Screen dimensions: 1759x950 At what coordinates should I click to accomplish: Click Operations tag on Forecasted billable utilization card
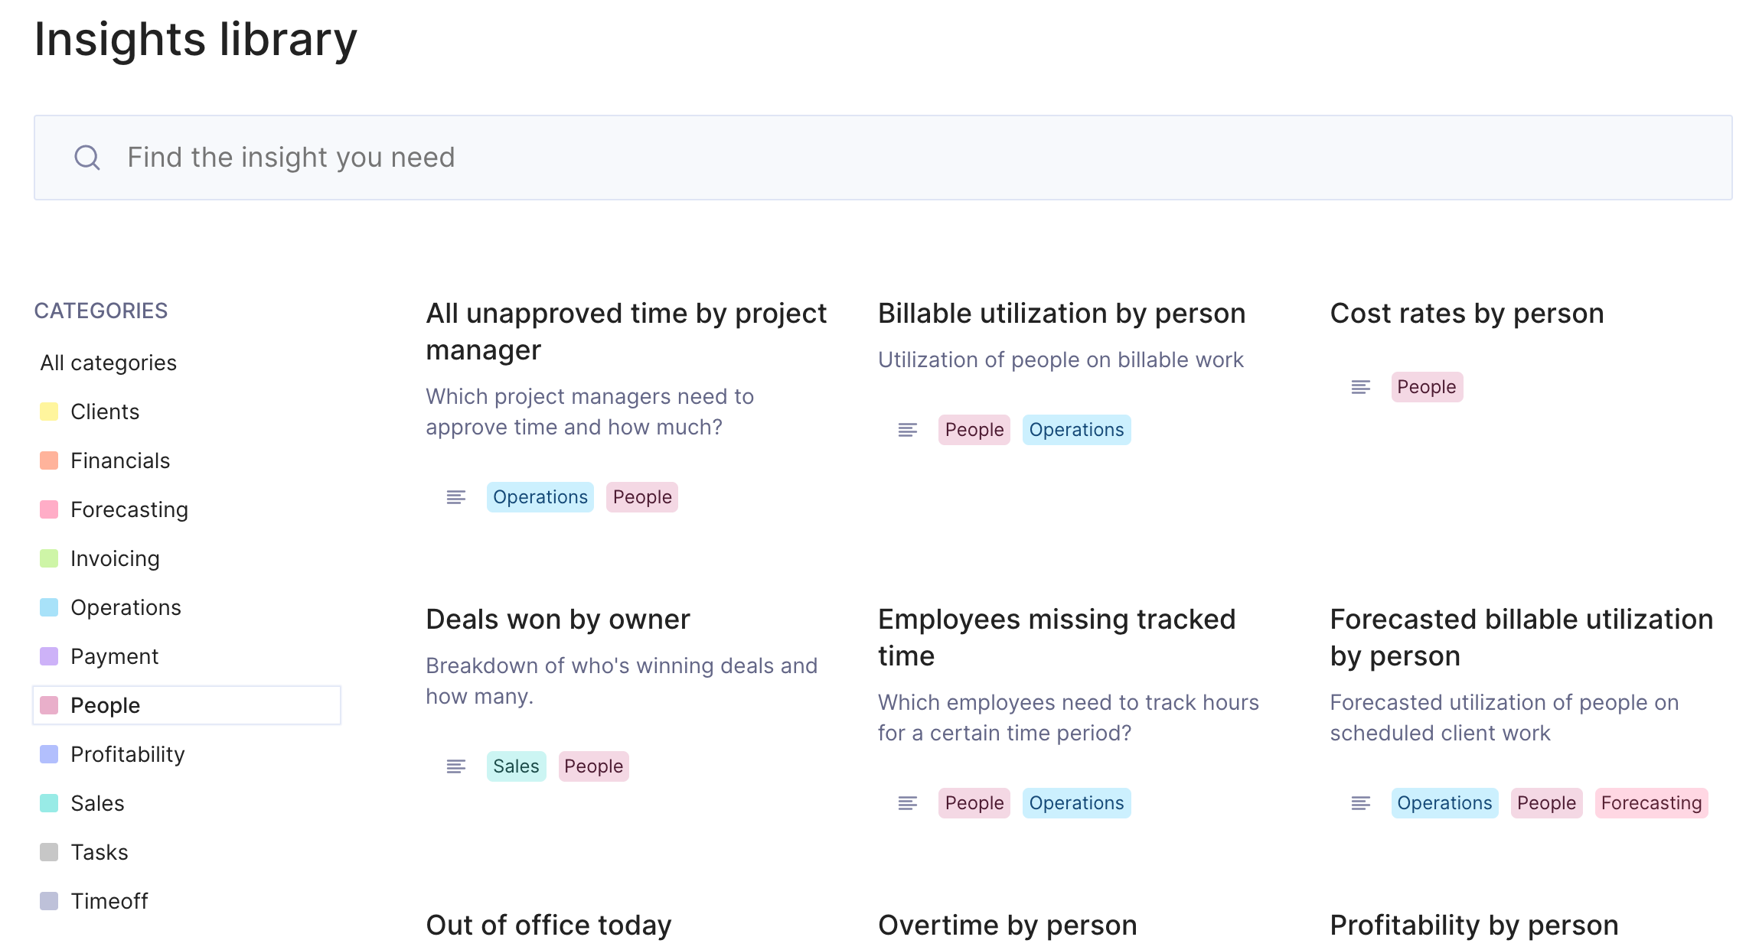1444,803
